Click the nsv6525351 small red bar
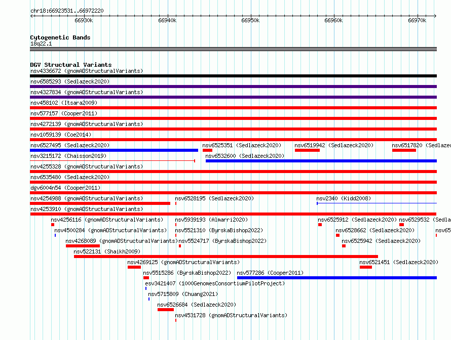 coord(207,150)
